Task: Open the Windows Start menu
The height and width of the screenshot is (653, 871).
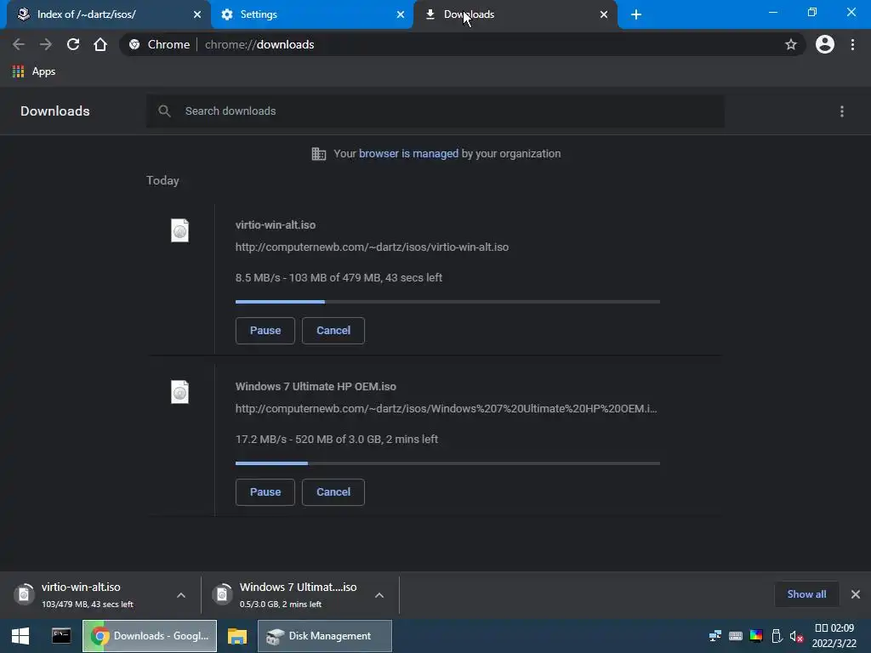Action: [x=20, y=636]
